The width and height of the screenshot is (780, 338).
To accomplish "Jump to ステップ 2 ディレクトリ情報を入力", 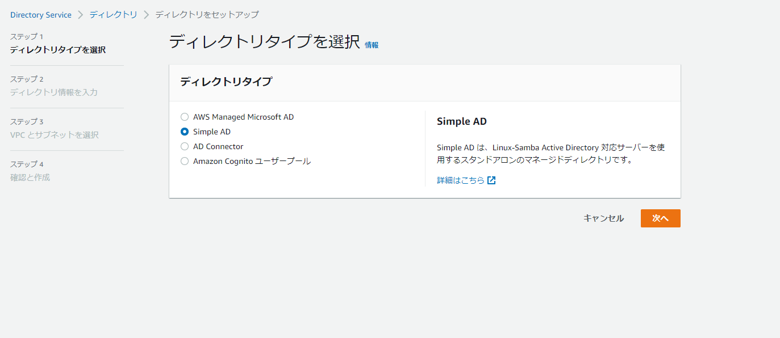I will pyautogui.click(x=54, y=92).
